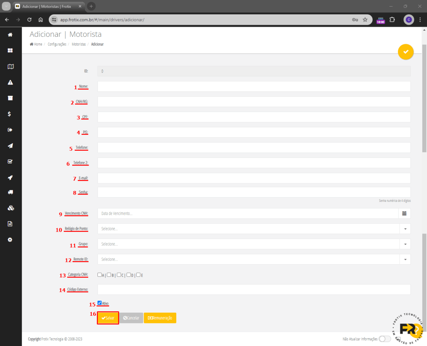This screenshot has width=427, height=346.
Task: Bookmark this page with the star icon
Action: pos(365,20)
